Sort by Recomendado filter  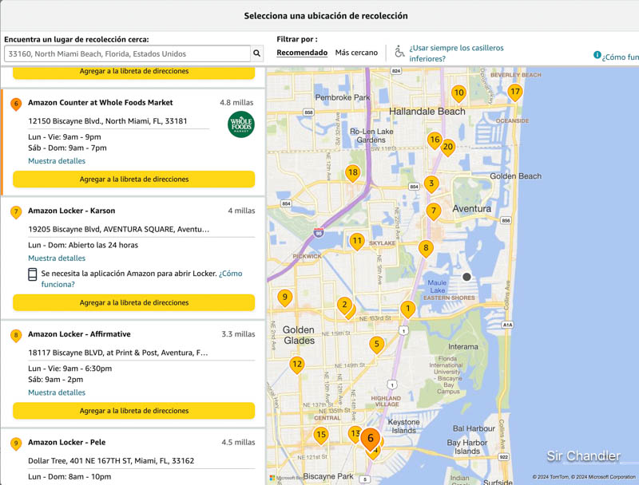pyautogui.click(x=302, y=53)
